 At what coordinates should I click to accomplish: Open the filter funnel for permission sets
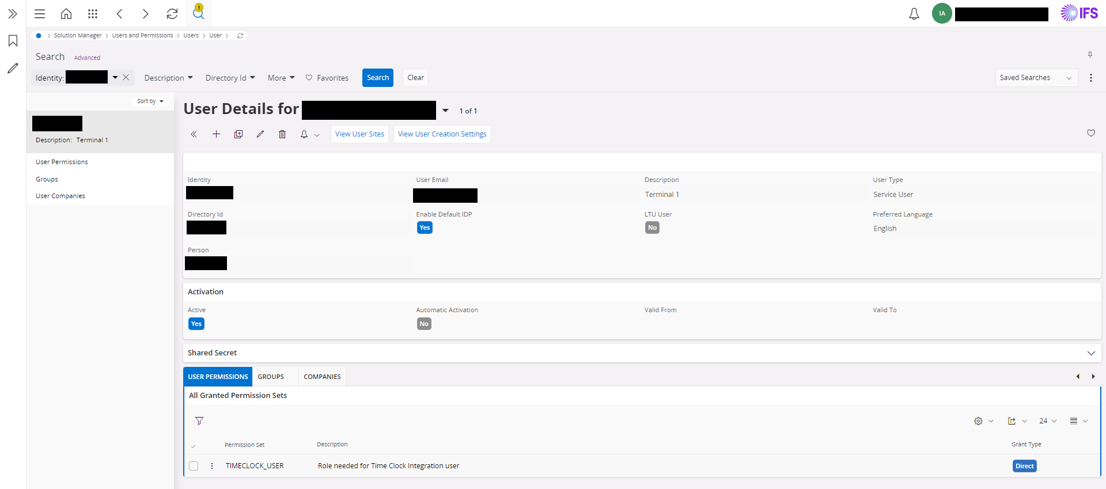199,421
